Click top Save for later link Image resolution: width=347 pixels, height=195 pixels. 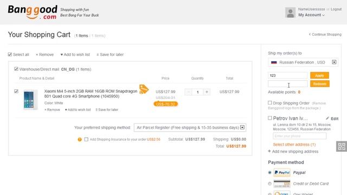point(110,55)
